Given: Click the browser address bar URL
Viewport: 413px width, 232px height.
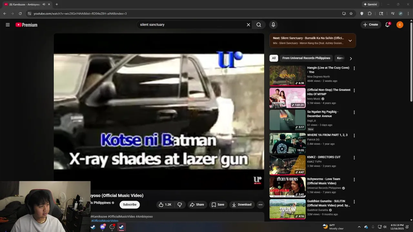Looking at the screenshot, I should coord(80,14).
